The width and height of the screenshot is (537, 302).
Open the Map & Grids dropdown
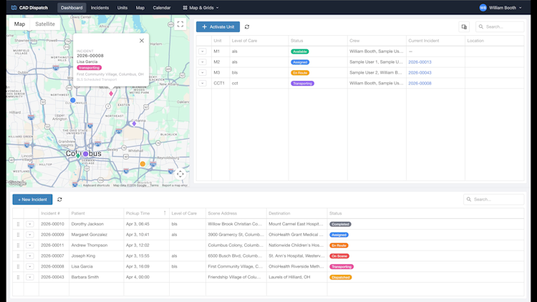coord(200,8)
